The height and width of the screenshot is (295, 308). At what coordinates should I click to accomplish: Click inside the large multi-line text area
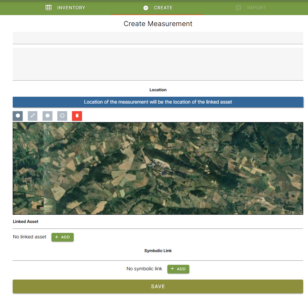[158, 64]
